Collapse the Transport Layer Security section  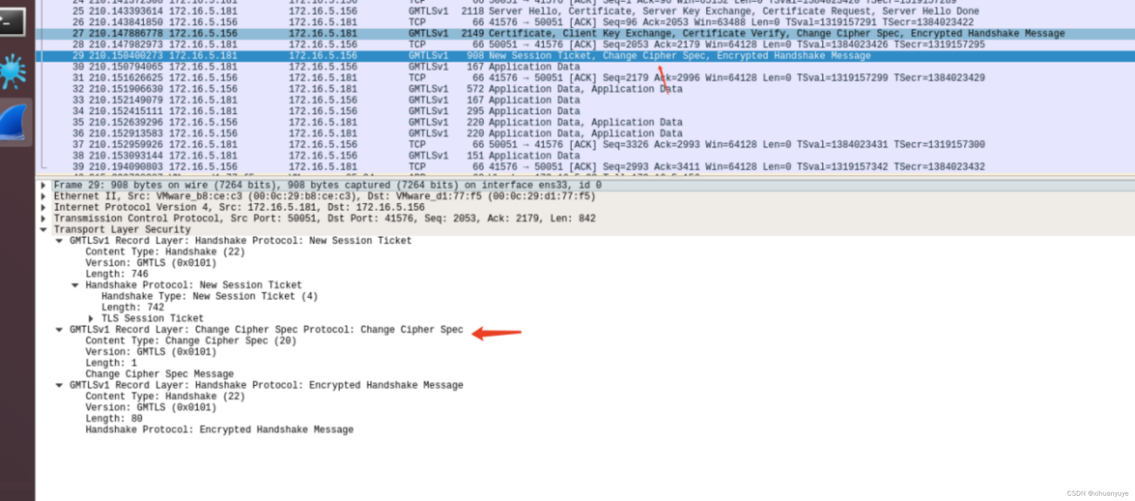[x=43, y=230]
